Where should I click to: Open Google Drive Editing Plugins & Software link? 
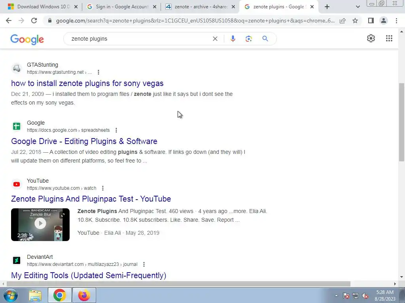coord(84,141)
